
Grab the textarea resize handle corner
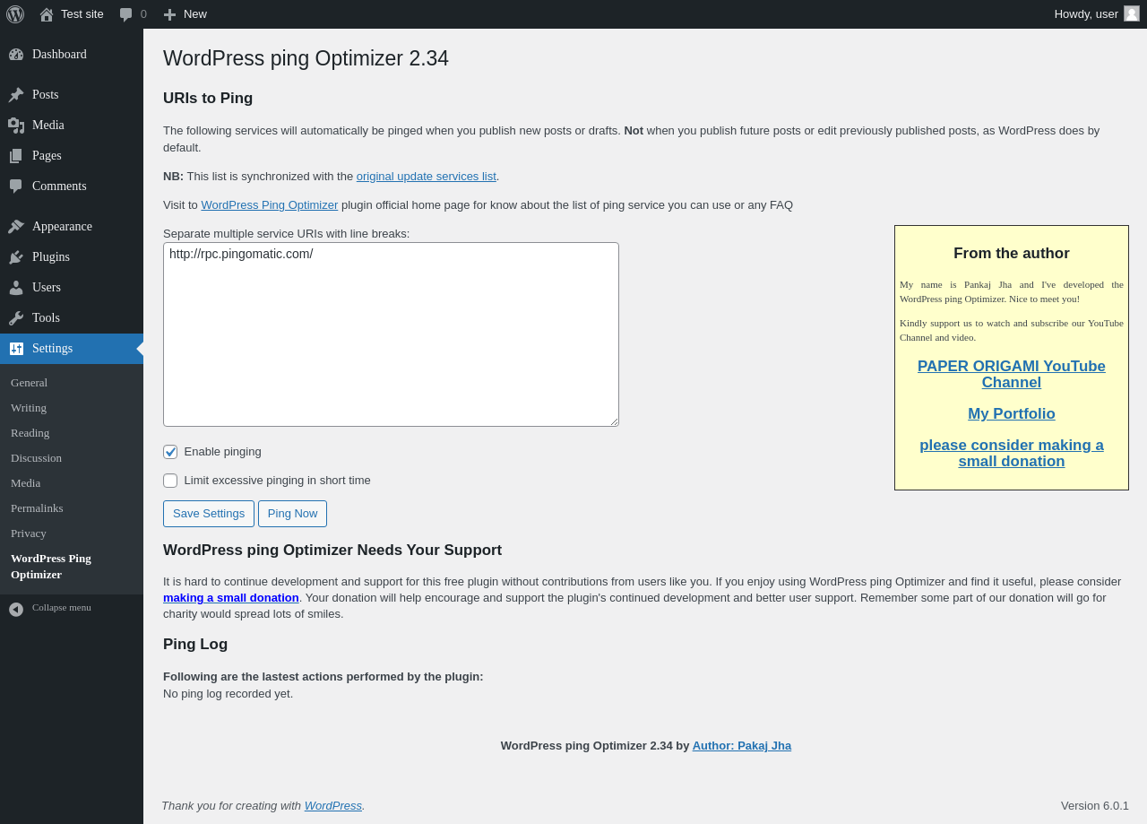[613, 421]
